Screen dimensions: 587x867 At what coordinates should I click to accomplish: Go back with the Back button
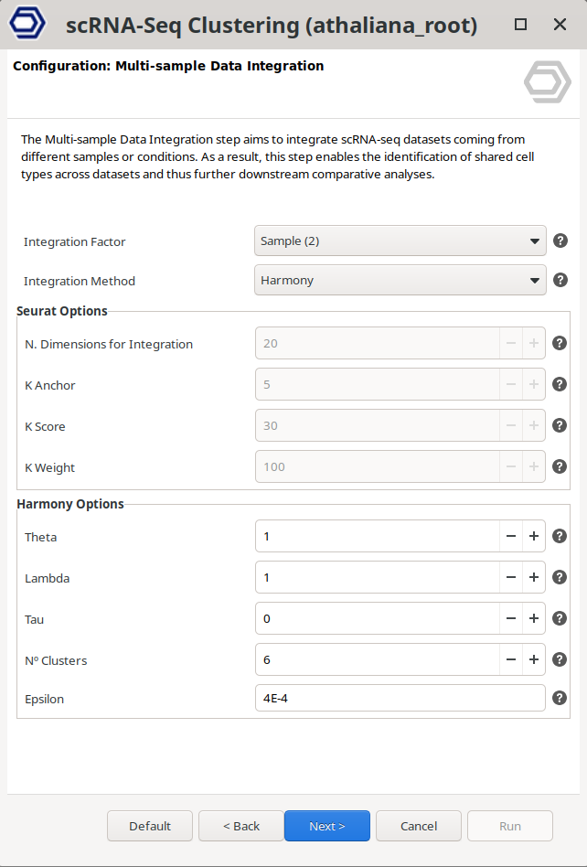[x=241, y=826]
